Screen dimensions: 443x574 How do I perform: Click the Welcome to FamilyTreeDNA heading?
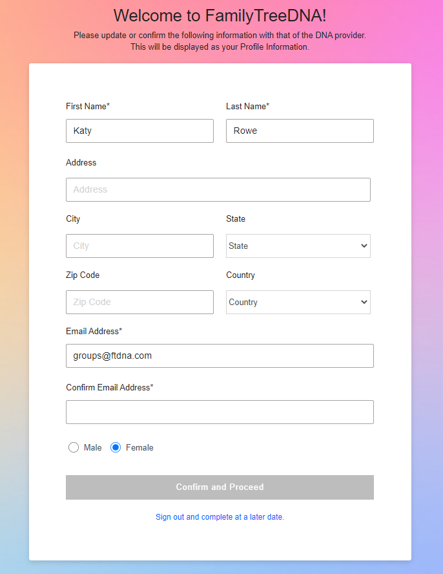coord(220,16)
